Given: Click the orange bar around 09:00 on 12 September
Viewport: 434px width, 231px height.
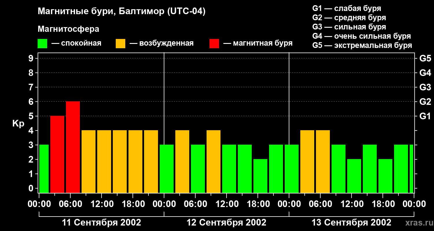Looking at the screenshot, I should pyautogui.click(x=214, y=162).
